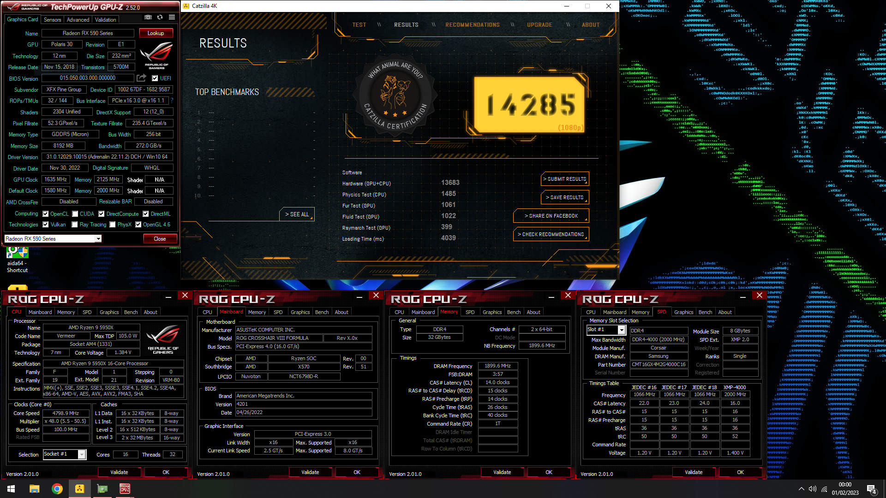The width and height of the screenshot is (886, 498).
Task: Click OK in the CPU-Z SPD window
Action: coord(740,472)
